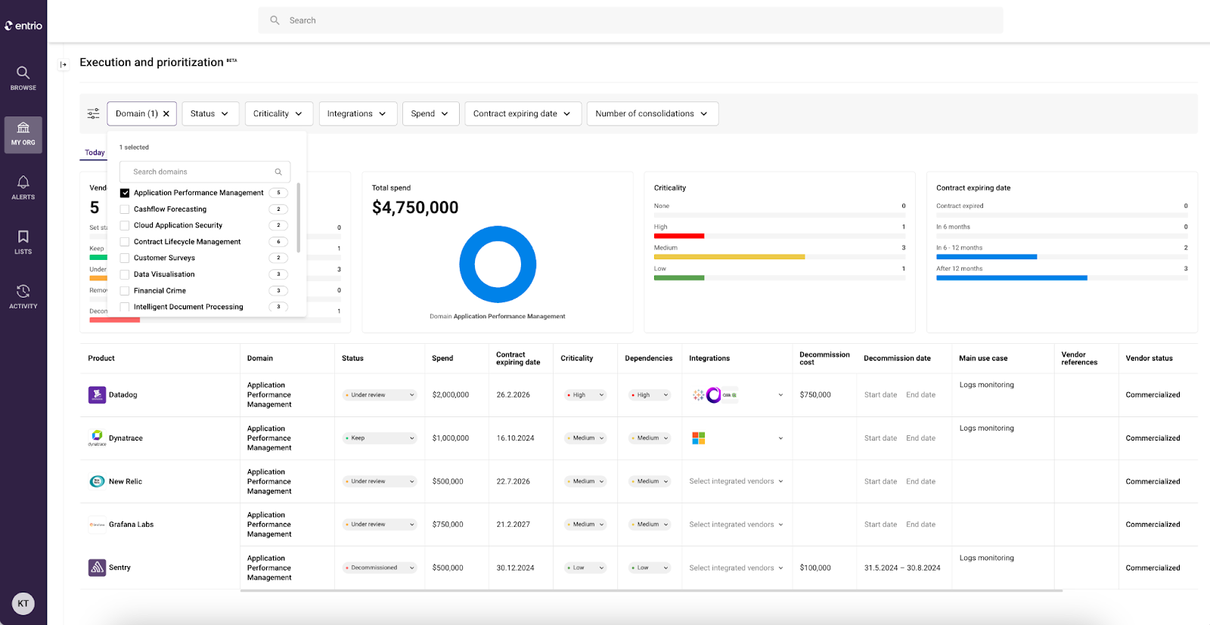The width and height of the screenshot is (1210, 625).
Task: Check the Data Visualisation domain
Action: click(125, 274)
